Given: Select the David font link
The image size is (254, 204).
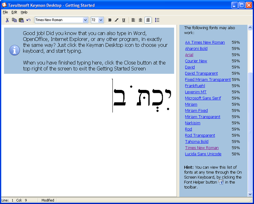Looking at the screenshot, I should tap(190, 67).
